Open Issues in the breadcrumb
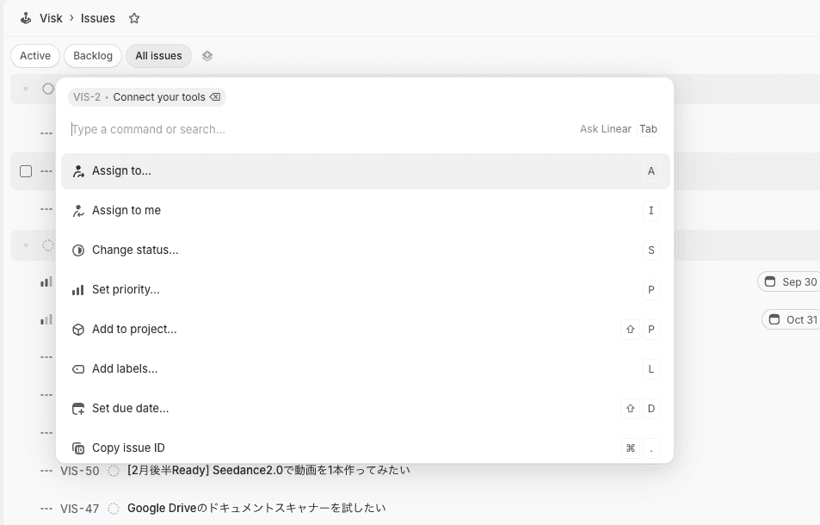The image size is (820, 525). click(98, 18)
